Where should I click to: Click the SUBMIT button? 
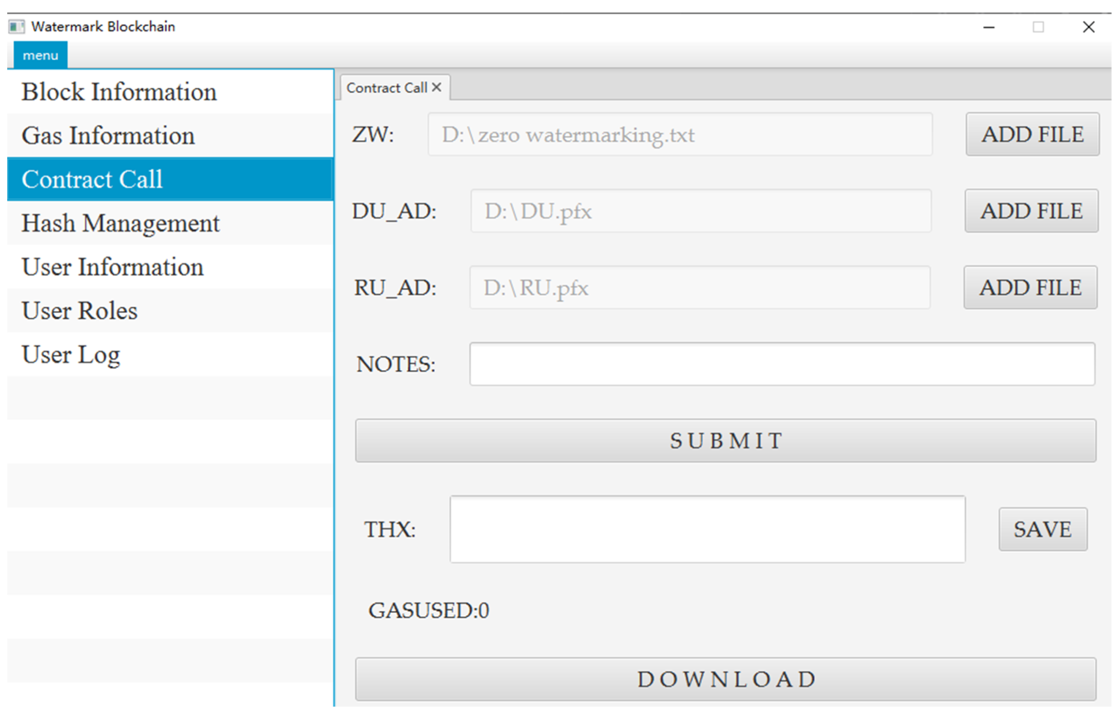725,441
